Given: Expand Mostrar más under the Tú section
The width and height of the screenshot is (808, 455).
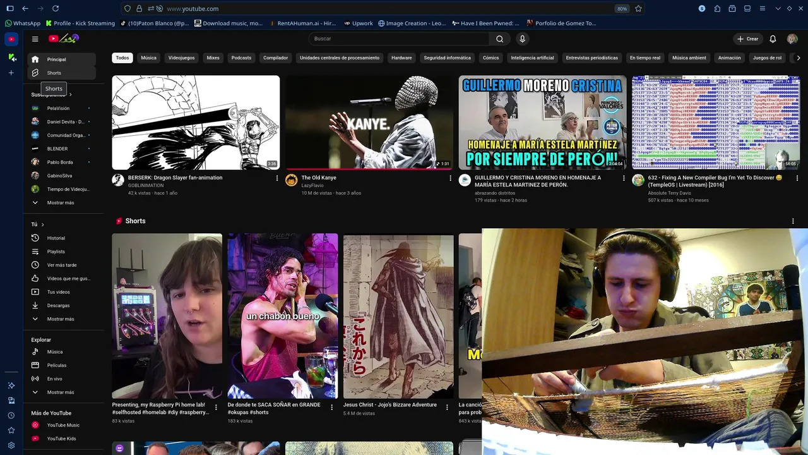Looking at the screenshot, I should pyautogui.click(x=62, y=319).
